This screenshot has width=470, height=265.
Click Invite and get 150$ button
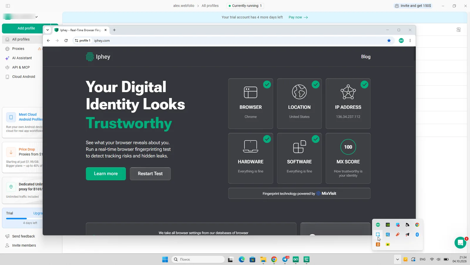(413, 6)
